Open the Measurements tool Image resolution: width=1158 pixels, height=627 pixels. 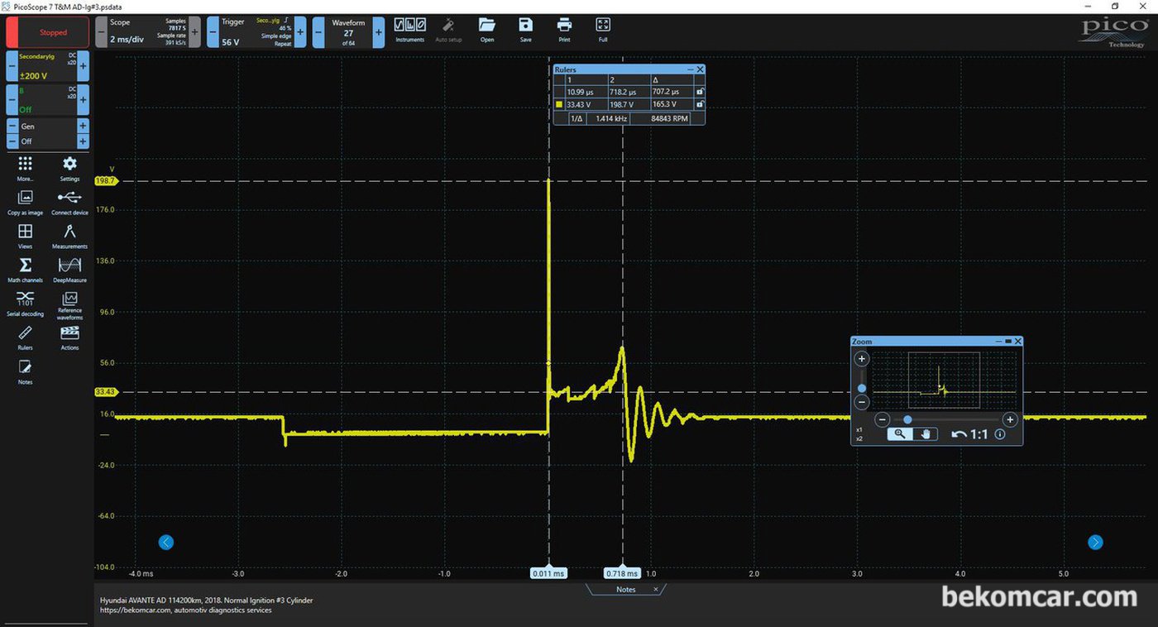69,236
